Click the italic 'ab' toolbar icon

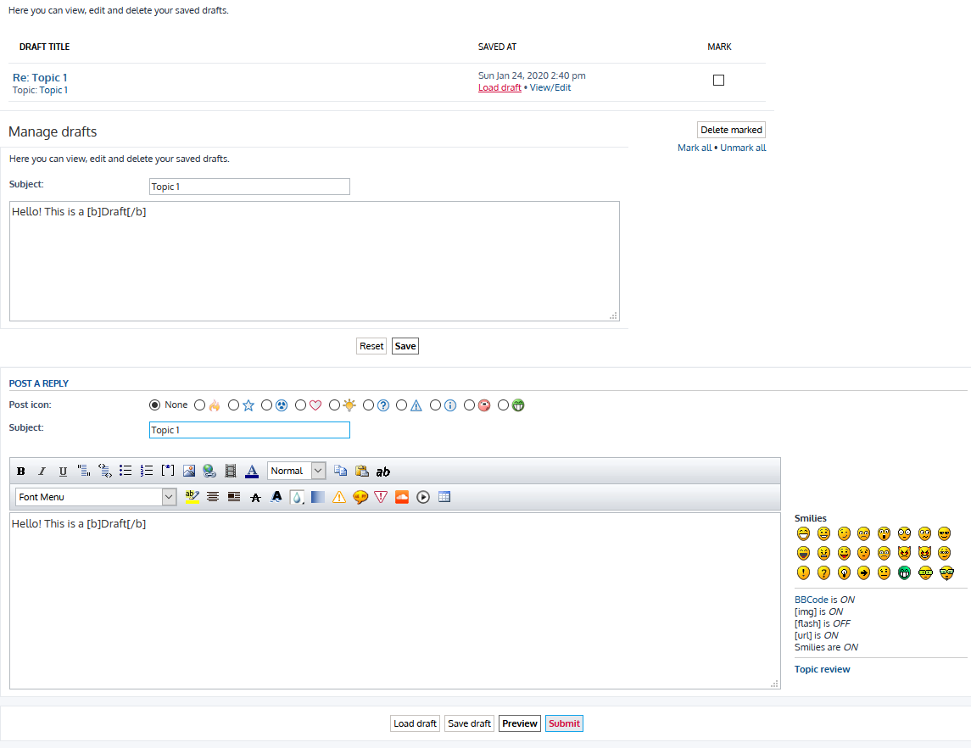coord(383,472)
